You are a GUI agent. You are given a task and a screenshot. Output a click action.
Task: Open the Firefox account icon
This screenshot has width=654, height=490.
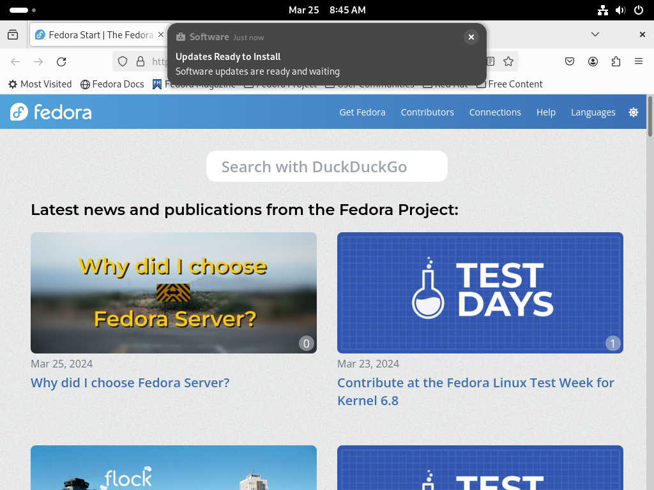(x=593, y=62)
